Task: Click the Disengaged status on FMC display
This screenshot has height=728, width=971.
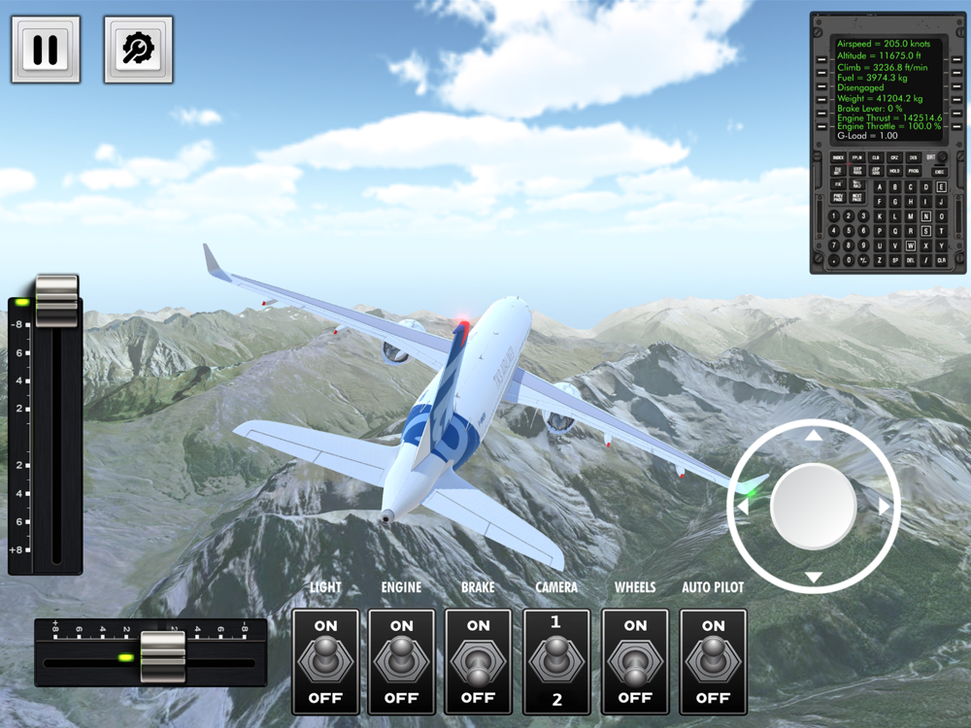Action: (x=860, y=87)
